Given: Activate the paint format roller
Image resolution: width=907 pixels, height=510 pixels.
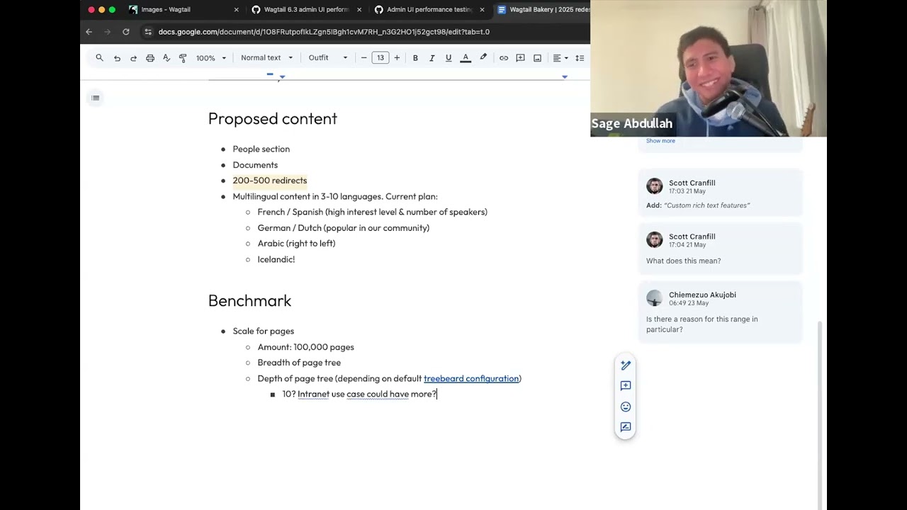Looking at the screenshot, I should (183, 58).
